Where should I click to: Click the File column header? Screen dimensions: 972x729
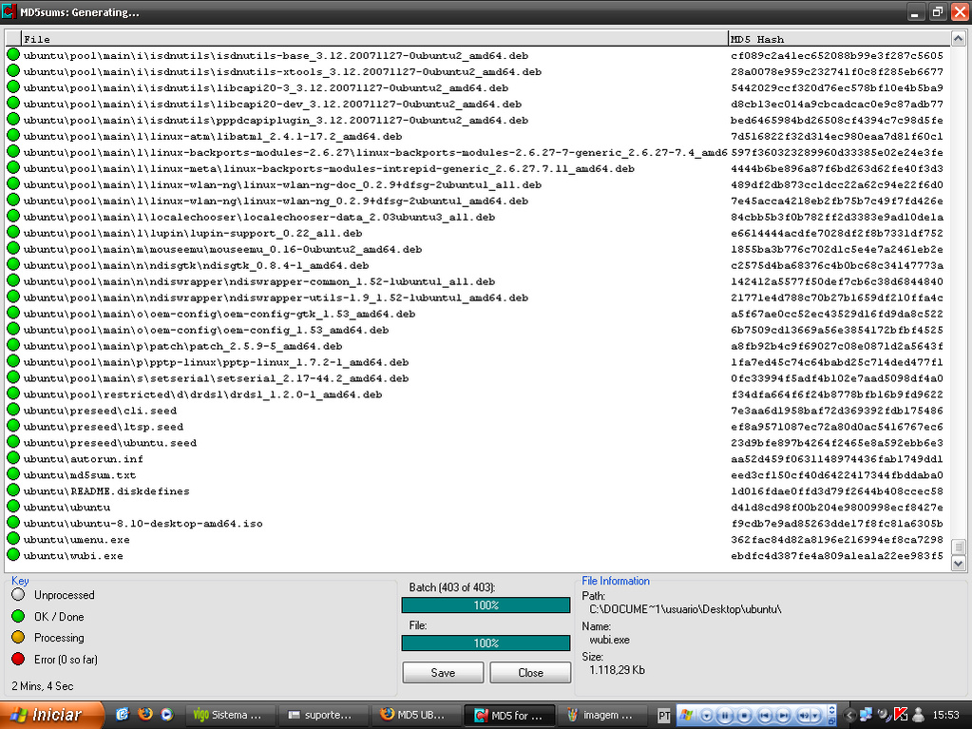(x=374, y=38)
